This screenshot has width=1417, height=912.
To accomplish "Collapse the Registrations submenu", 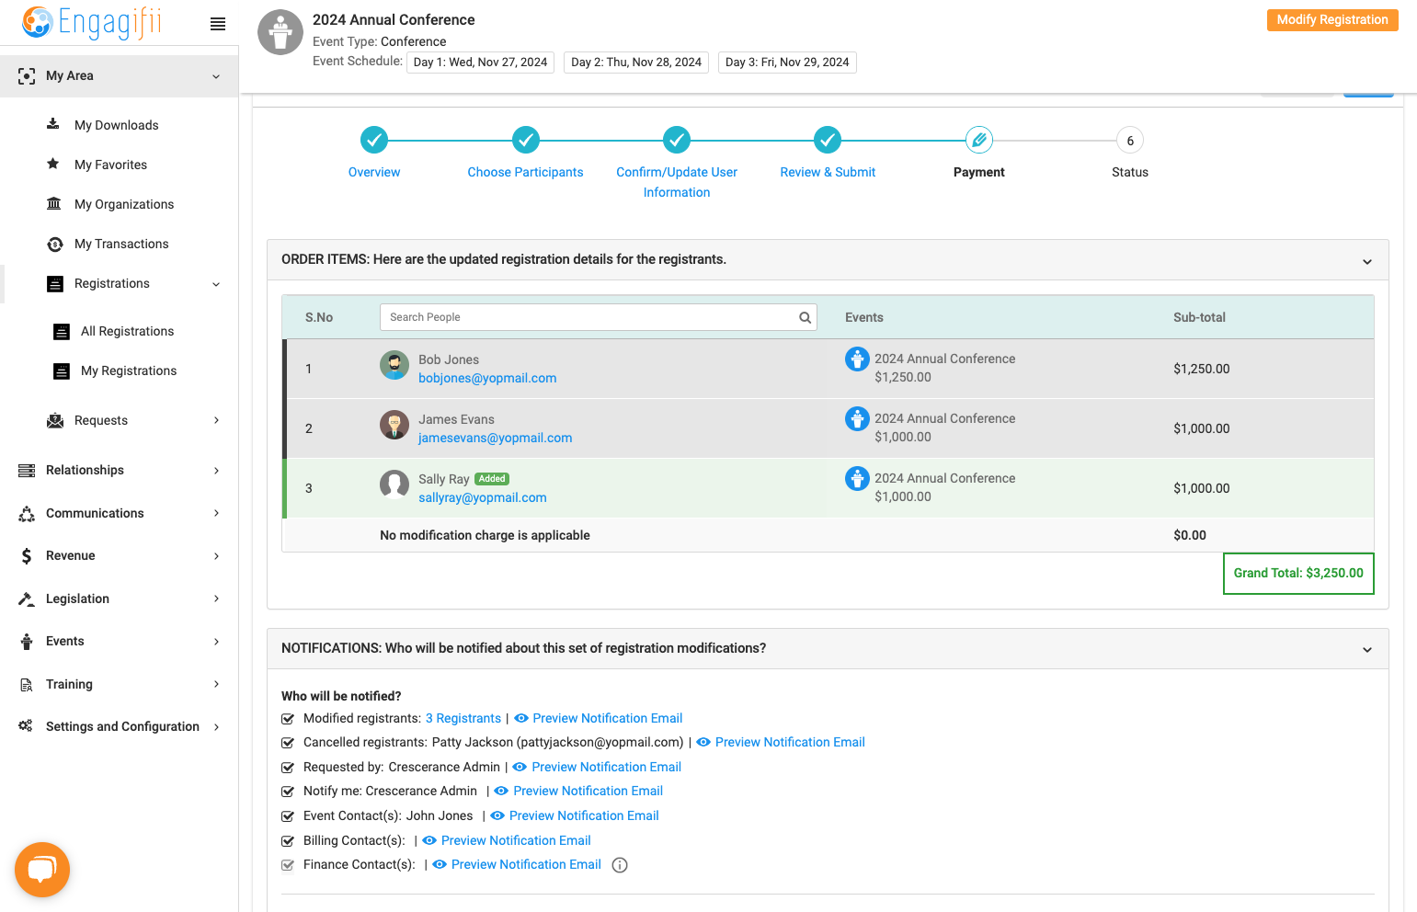I will coord(216,284).
